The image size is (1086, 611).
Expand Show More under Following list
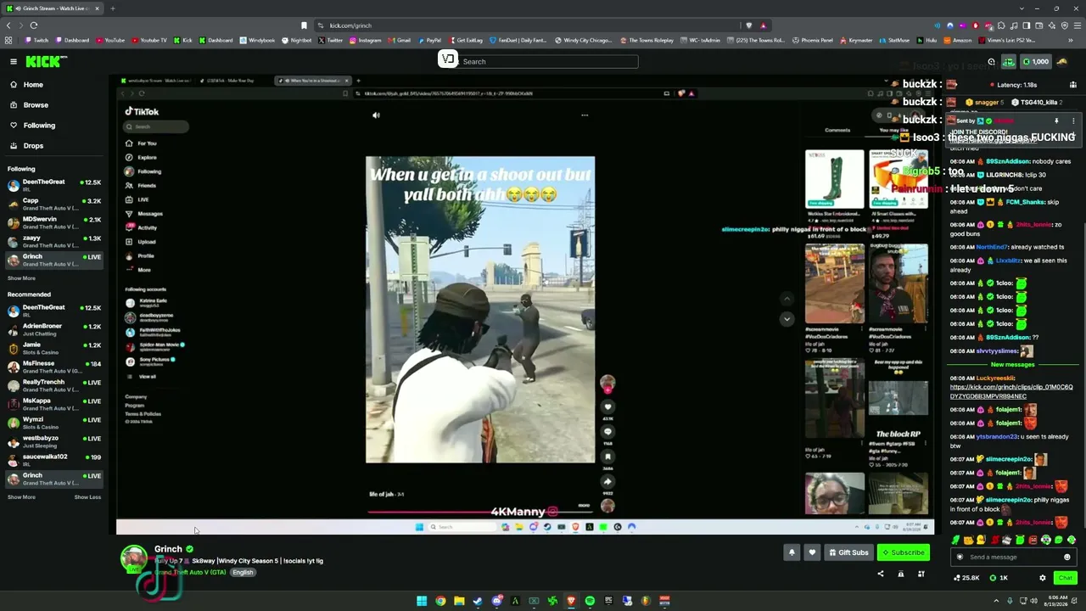(21, 278)
